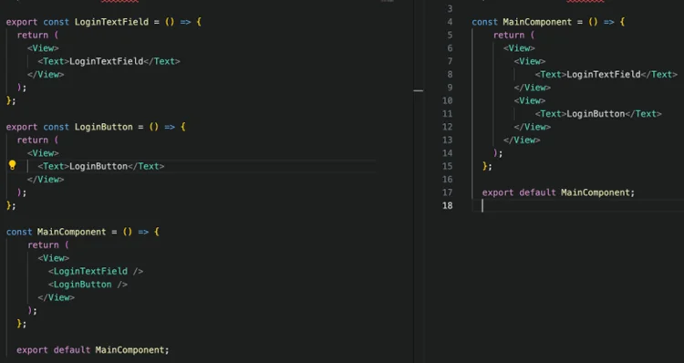Click the LoginTextField arrow function's return keyword
Viewport: 684px width, 363px height.
point(32,35)
